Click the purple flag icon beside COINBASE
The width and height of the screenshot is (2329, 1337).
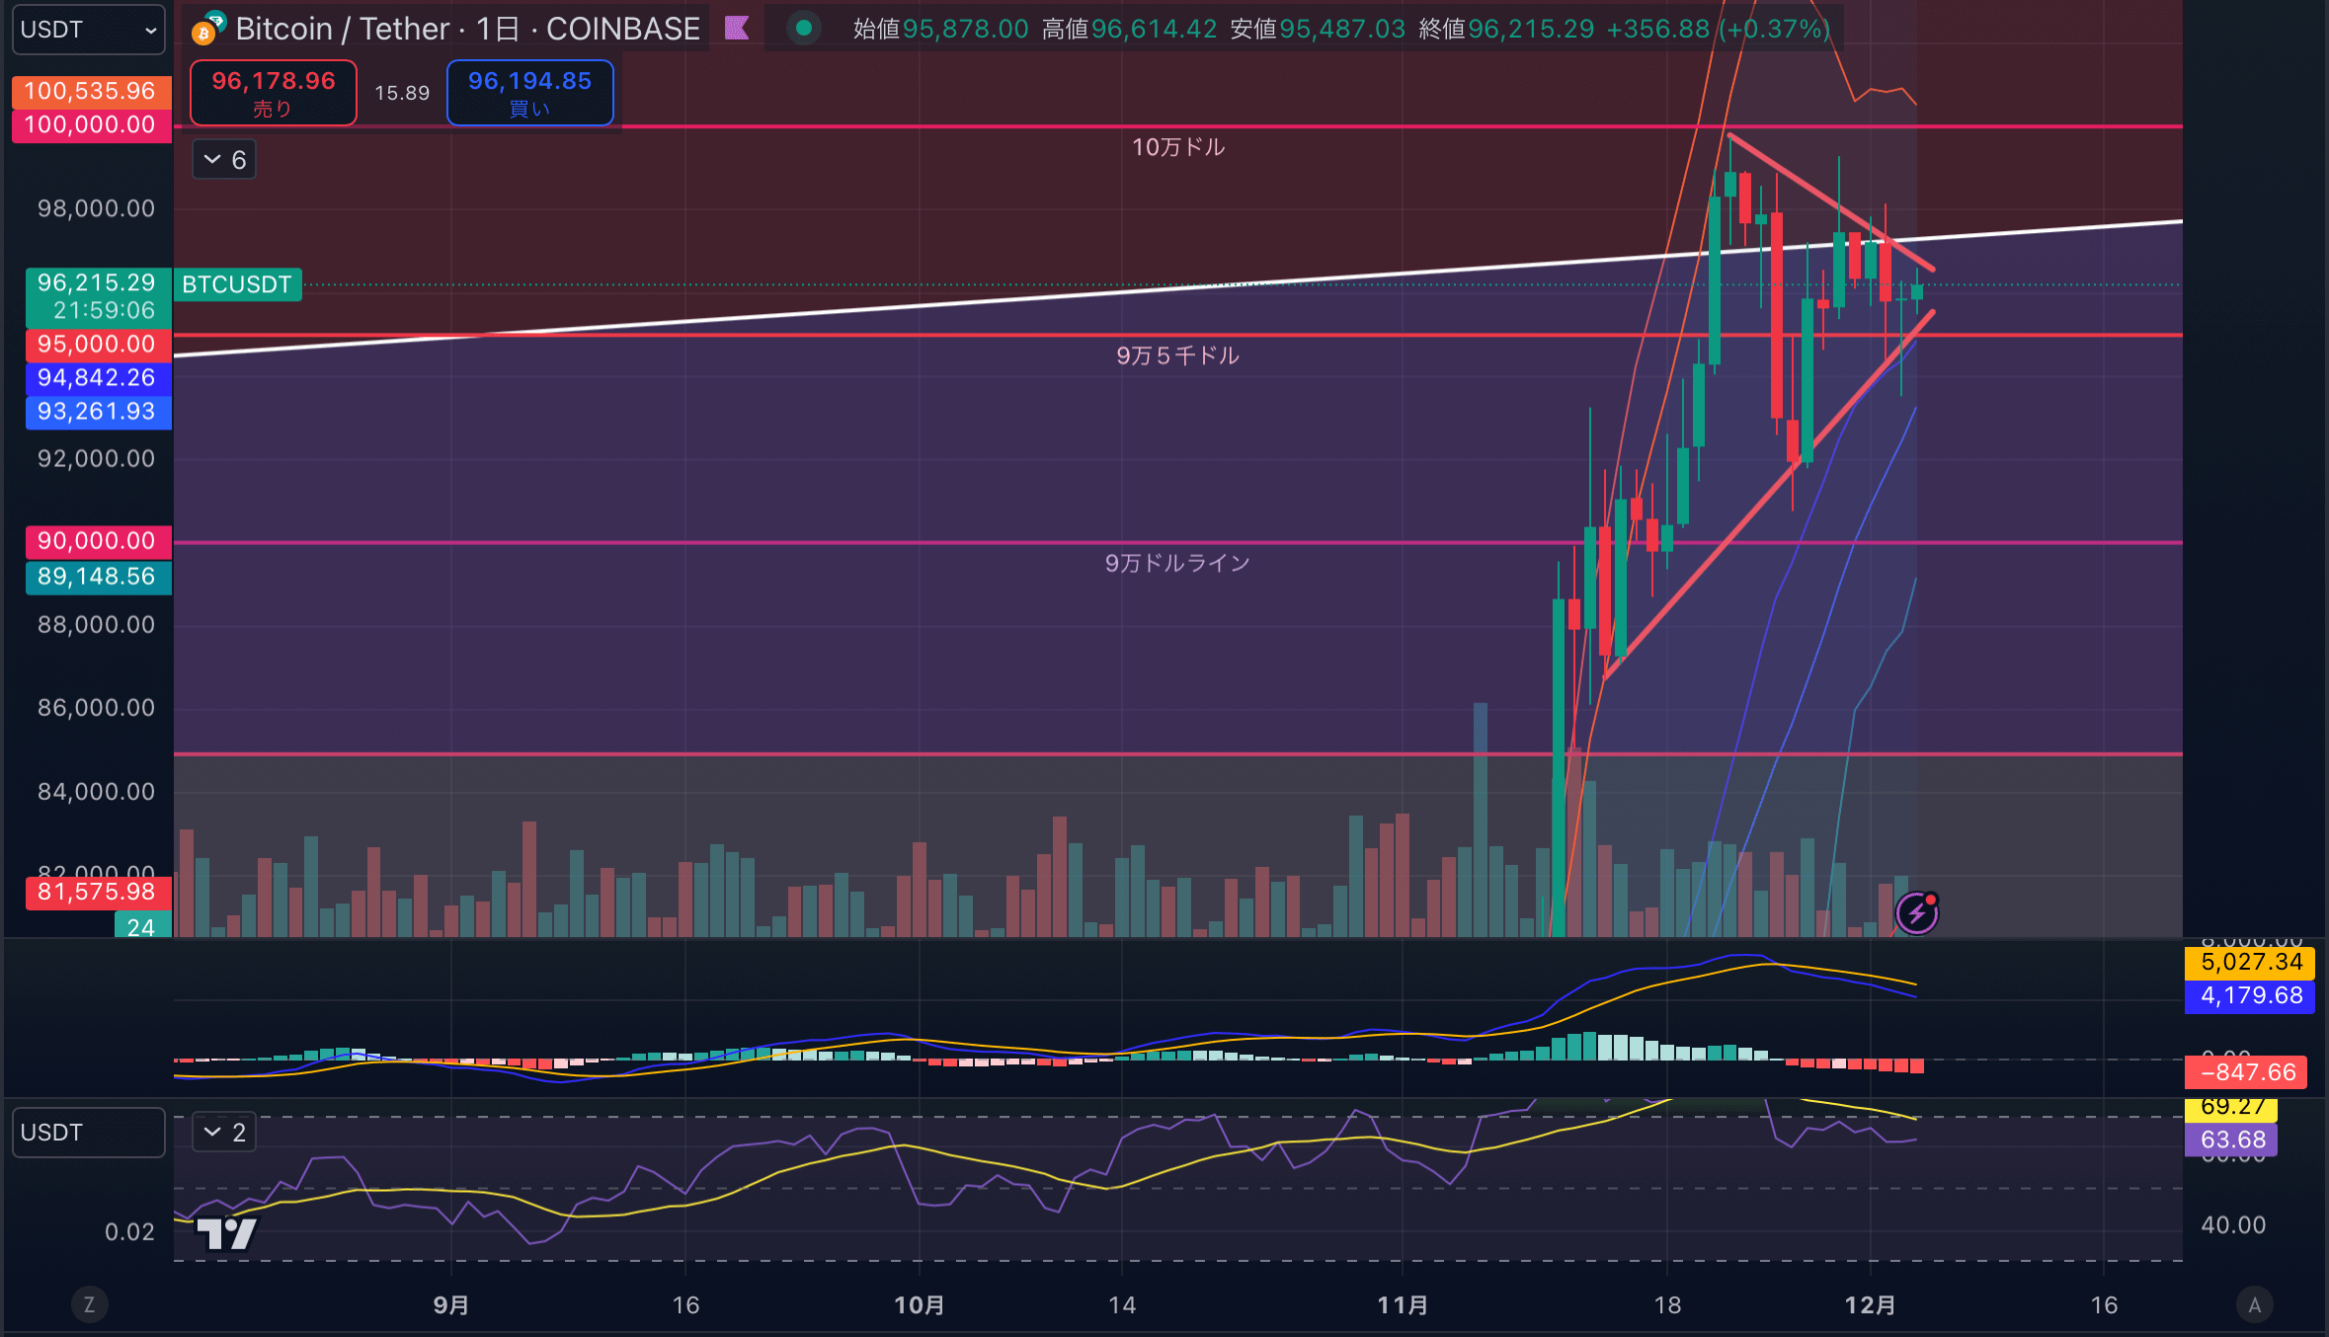[737, 28]
